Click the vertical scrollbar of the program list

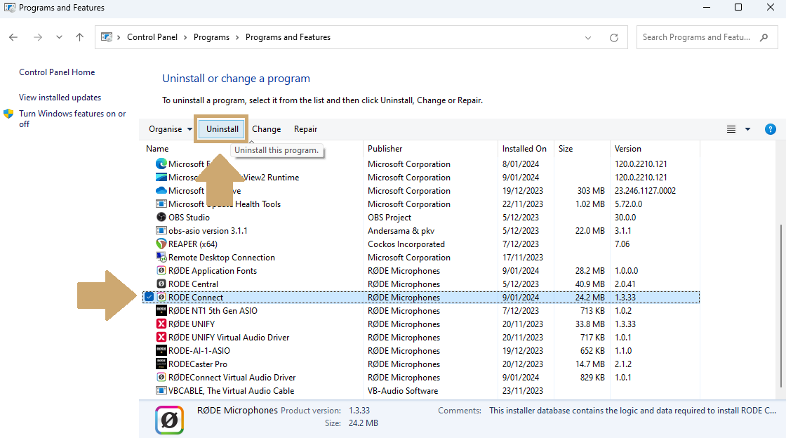coord(780,306)
